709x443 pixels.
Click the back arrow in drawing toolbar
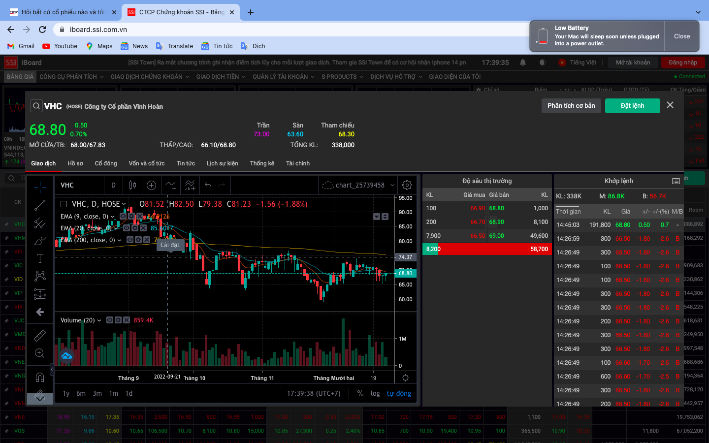coord(40,312)
